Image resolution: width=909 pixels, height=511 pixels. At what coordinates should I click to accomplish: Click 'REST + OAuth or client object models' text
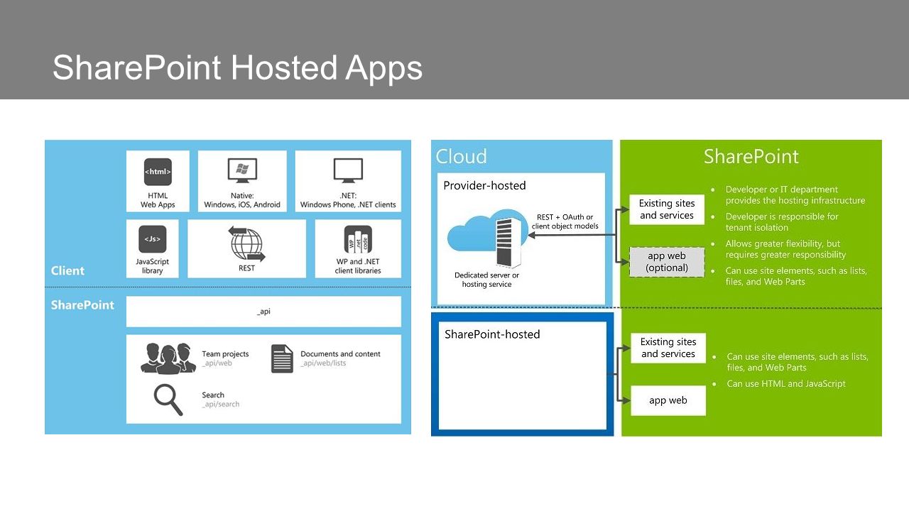(565, 221)
